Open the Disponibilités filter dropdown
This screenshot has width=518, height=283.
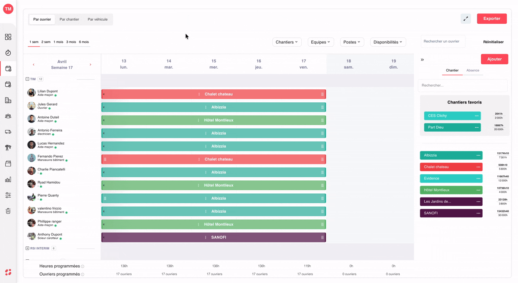388,42
